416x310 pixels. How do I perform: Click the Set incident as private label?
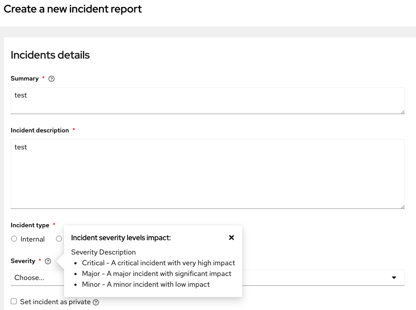point(55,302)
